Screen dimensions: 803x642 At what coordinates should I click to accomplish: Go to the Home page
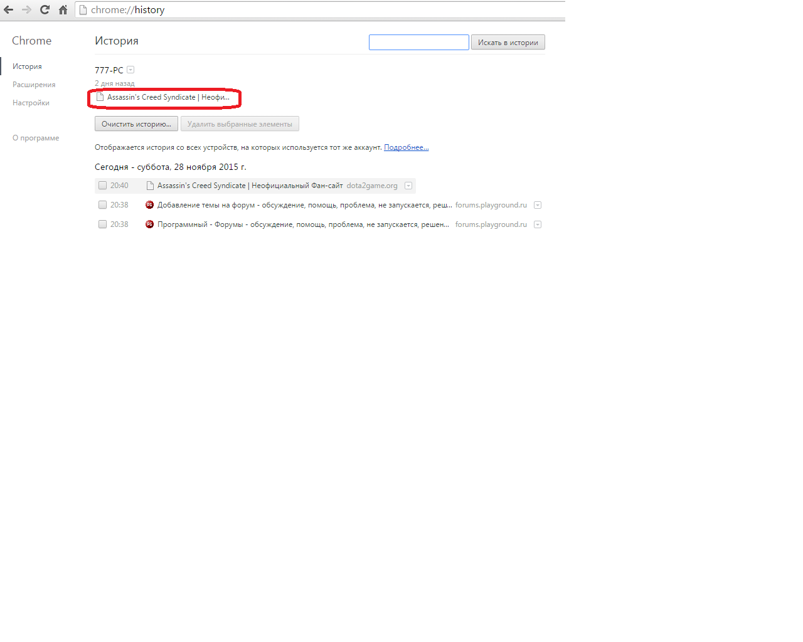click(63, 10)
